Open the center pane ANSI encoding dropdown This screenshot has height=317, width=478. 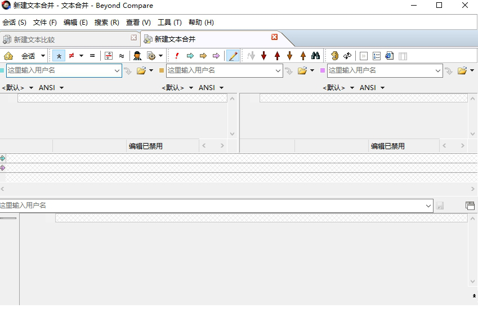(x=211, y=88)
